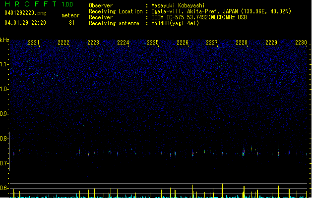Click the 2228 time marker
Viewport: 312px width, 198px height.
tap(242, 43)
